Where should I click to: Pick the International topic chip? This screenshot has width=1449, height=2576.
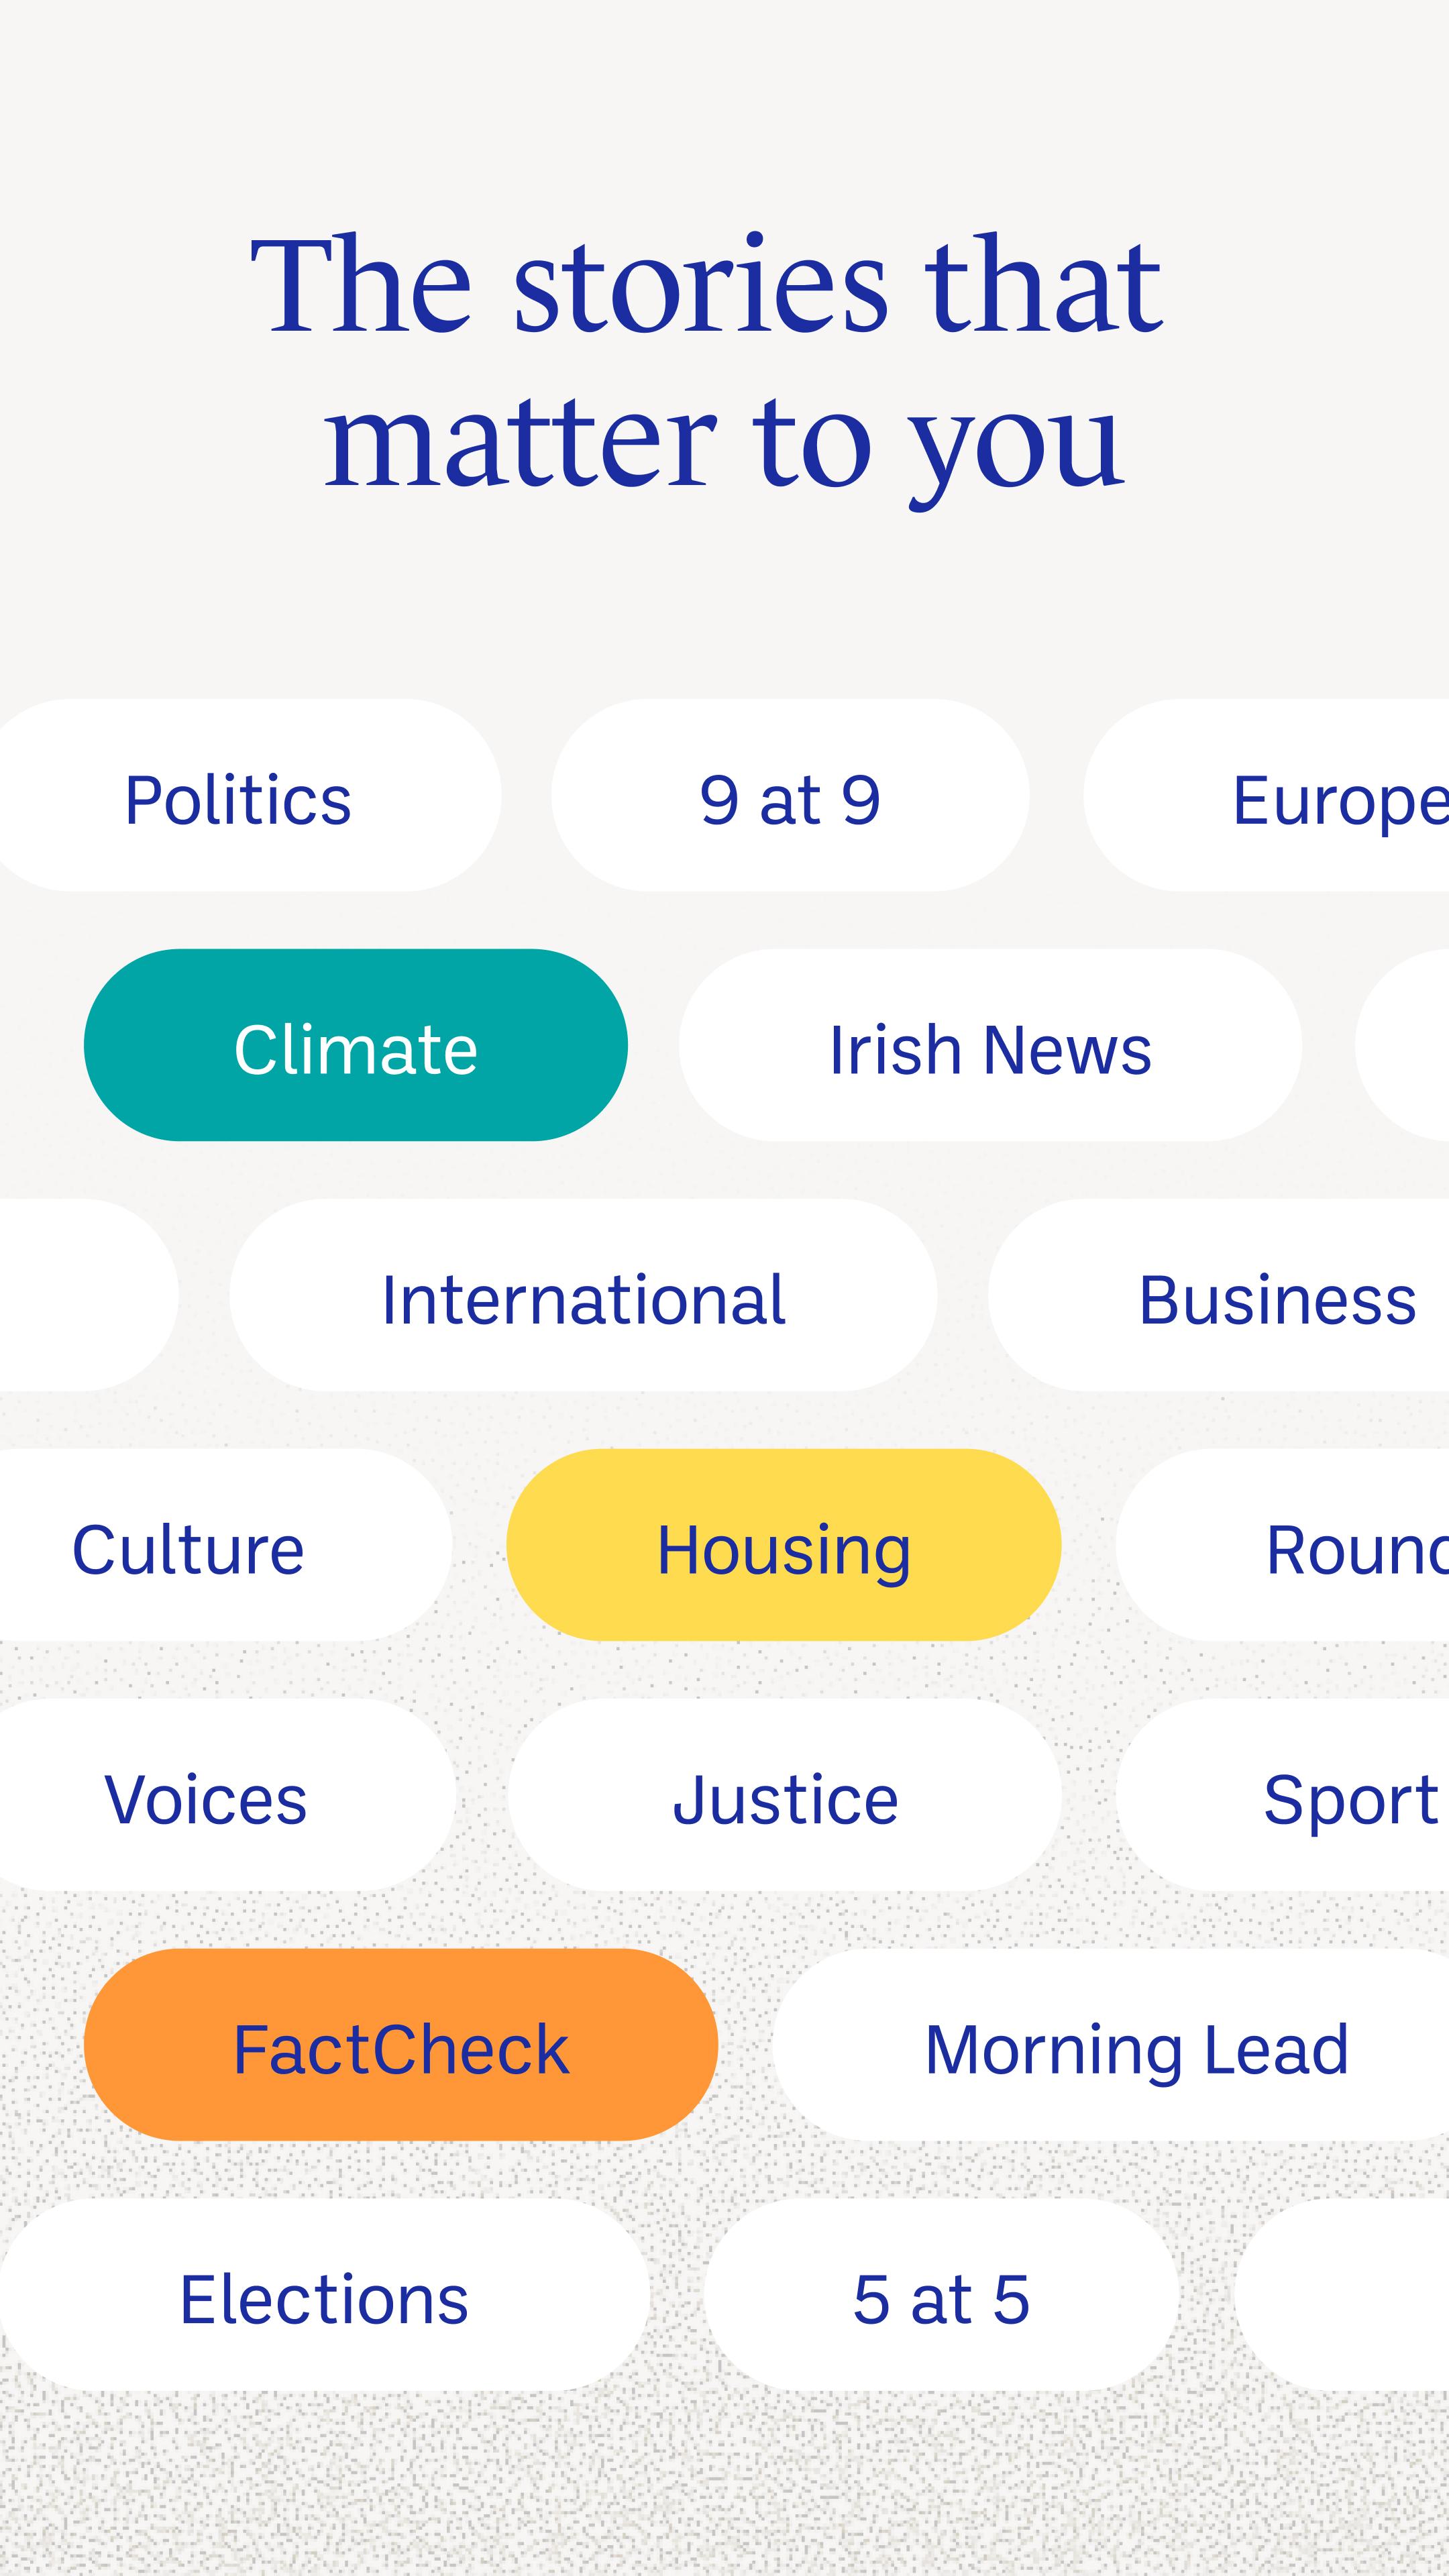(583, 1295)
